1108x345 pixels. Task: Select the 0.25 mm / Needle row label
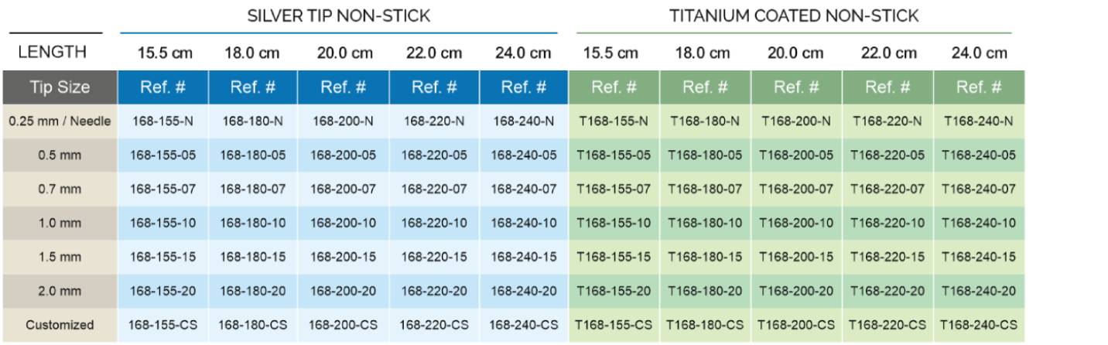pyautogui.click(x=60, y=121)
